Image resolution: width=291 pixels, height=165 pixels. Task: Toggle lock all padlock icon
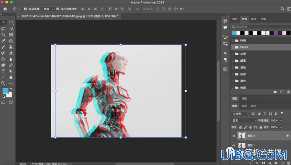tap(261, 127)
